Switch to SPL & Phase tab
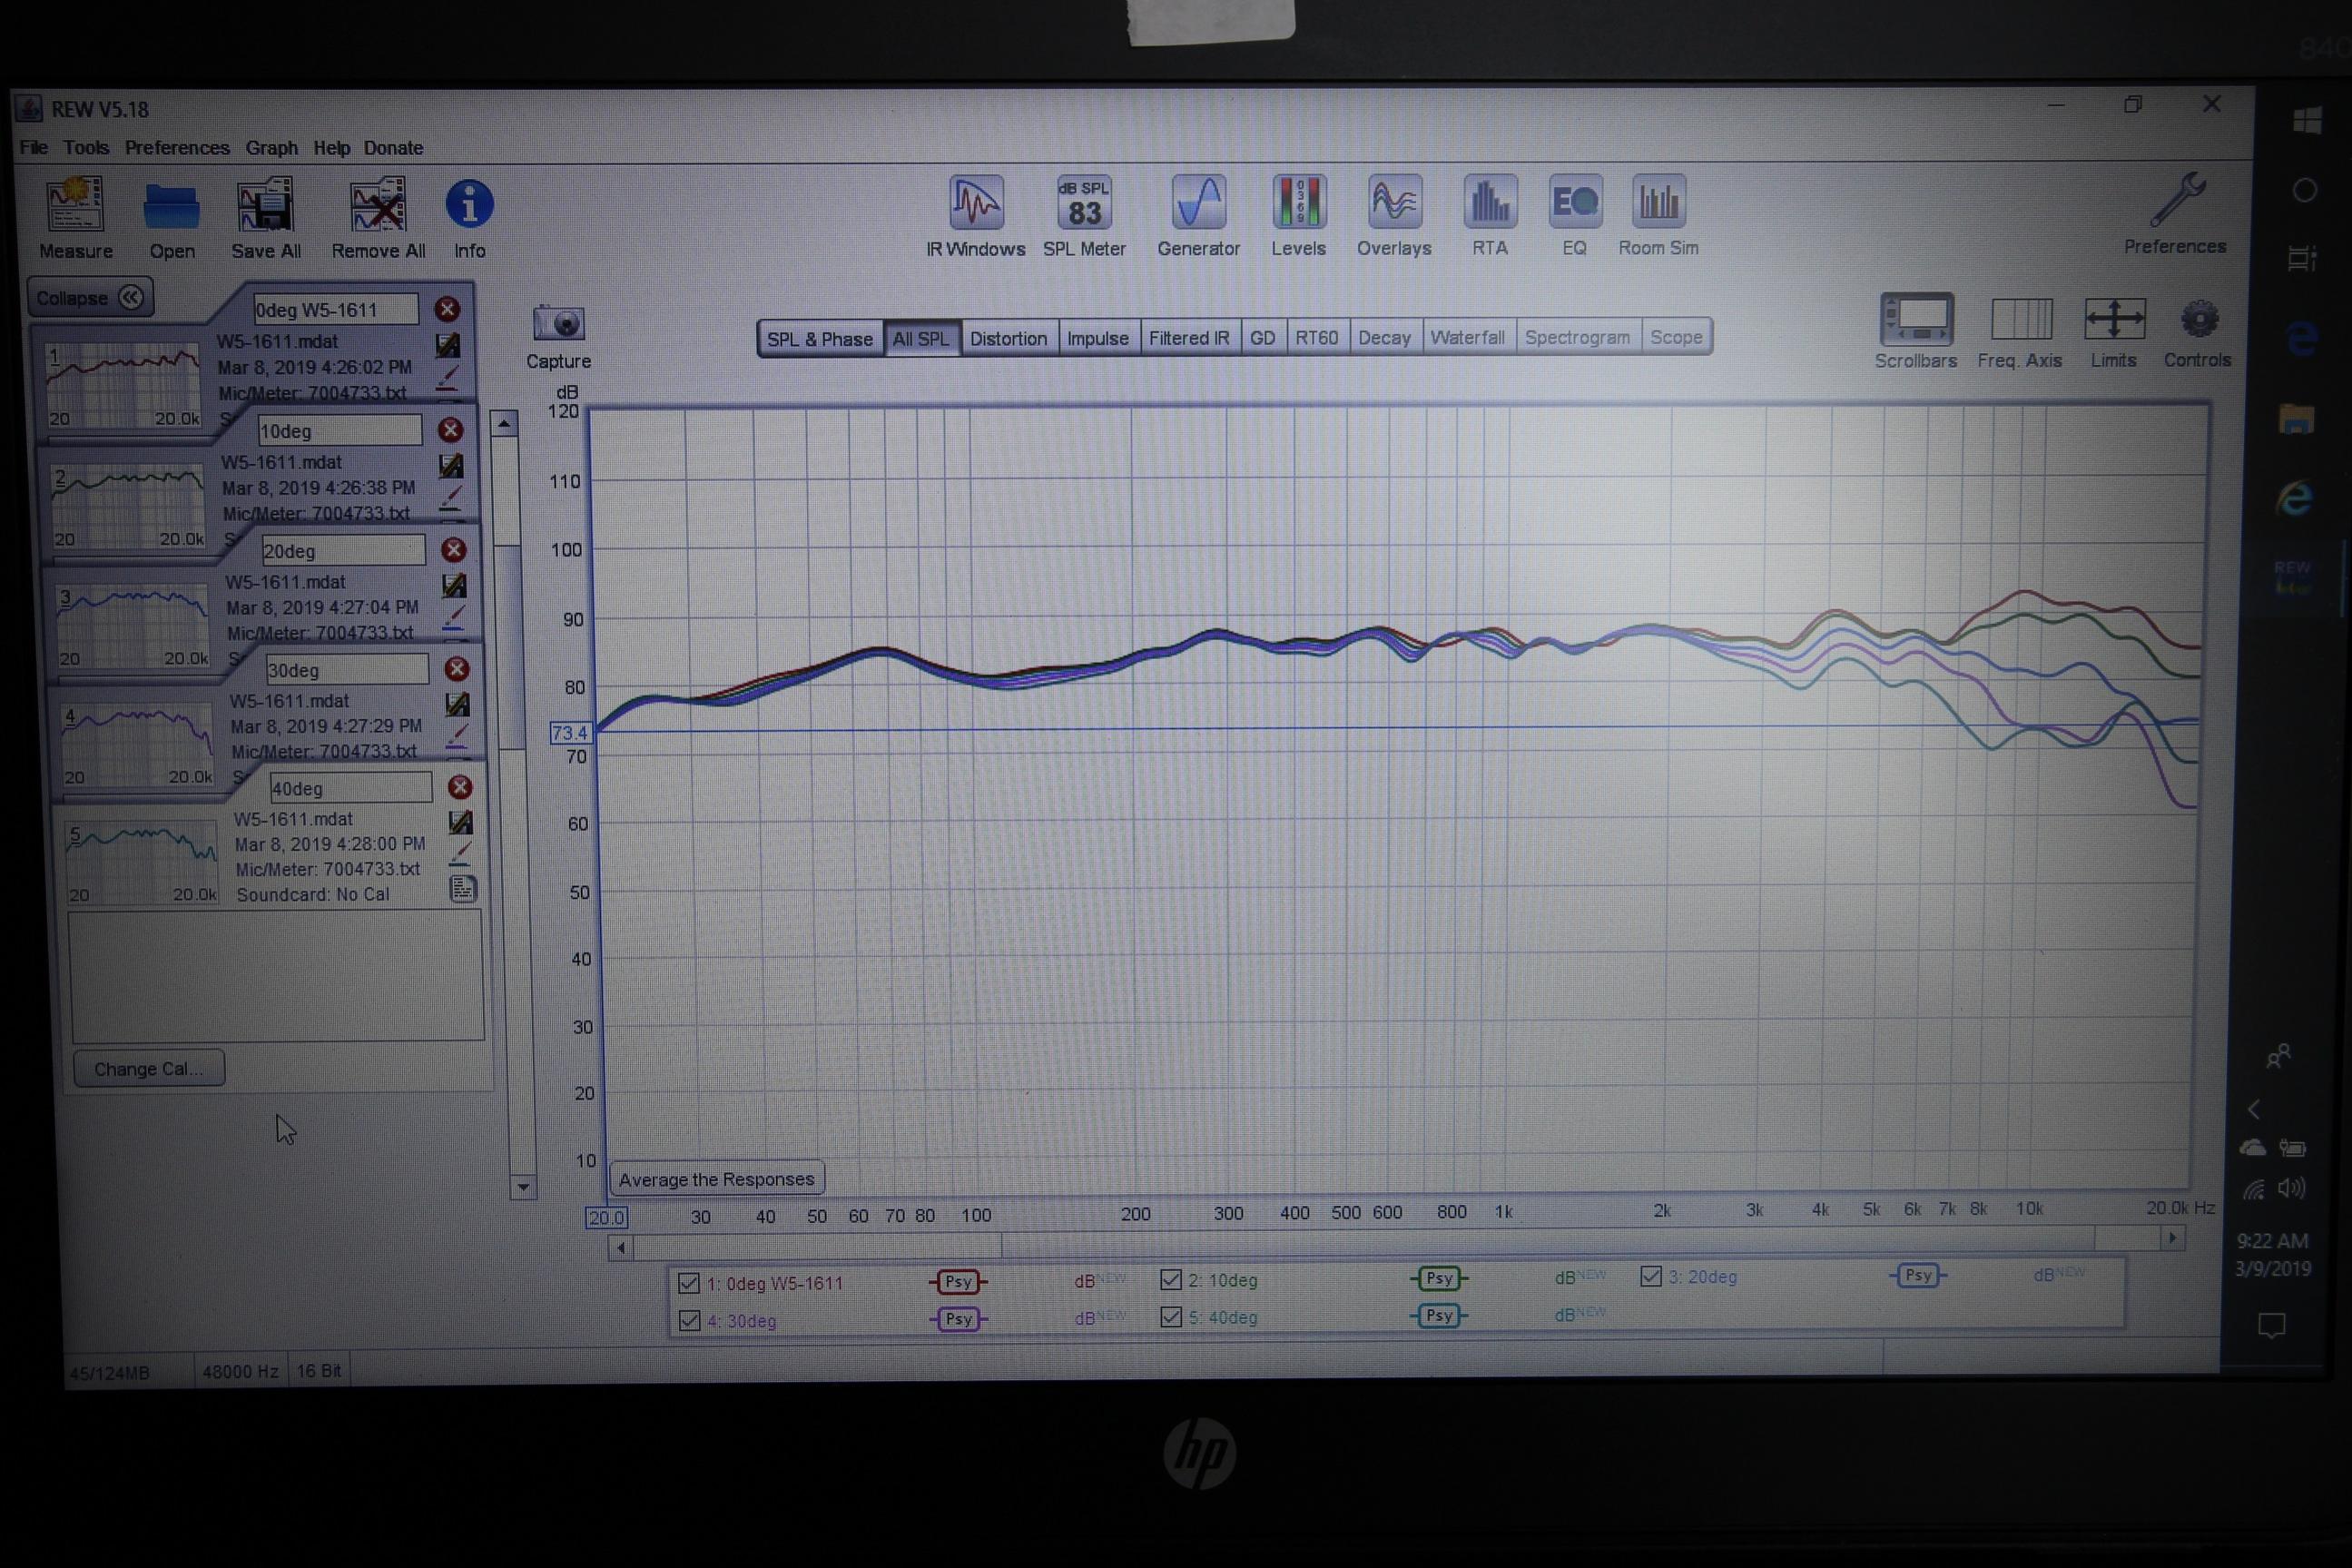Image resolution: width=2352 pixels, height=1568 pixels. coord(820,338)
